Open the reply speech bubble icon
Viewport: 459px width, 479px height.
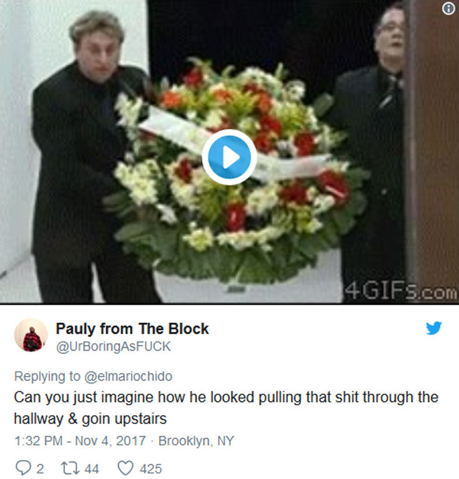[x=23, y=468]
